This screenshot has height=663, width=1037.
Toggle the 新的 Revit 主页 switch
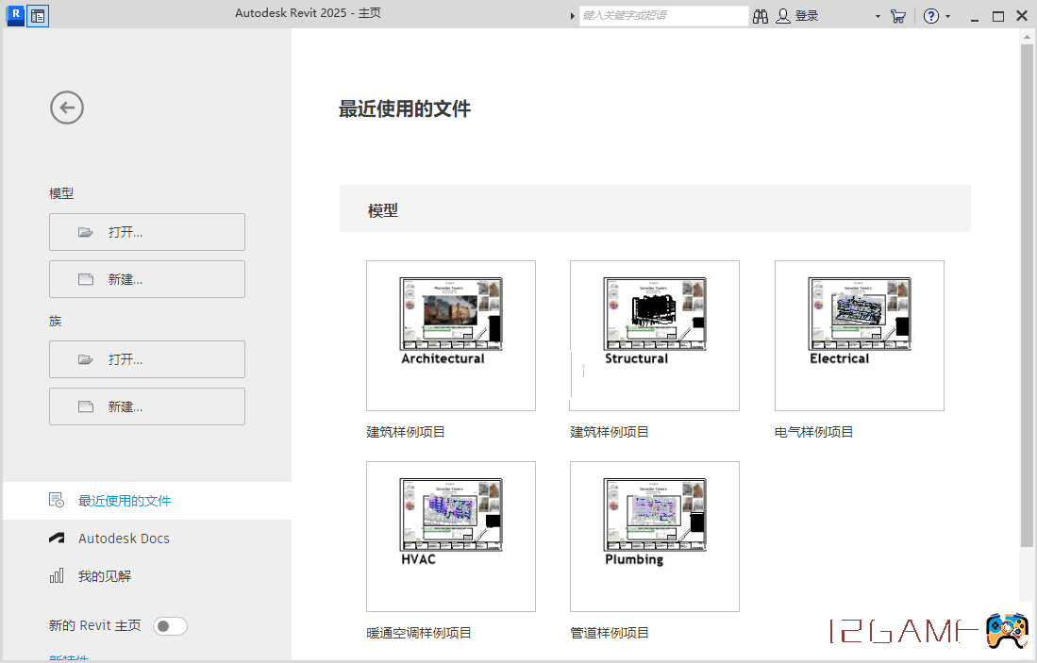coord(170,626)
